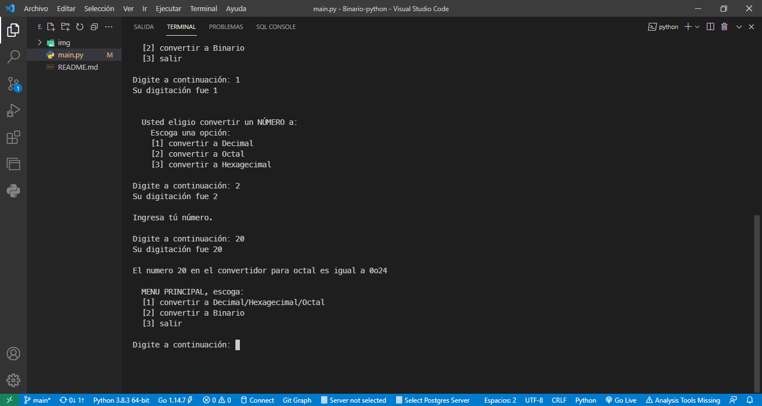Click Select Postgres Server
The width and height of the screenshot is (762, 406).
[x=433, y=400]
